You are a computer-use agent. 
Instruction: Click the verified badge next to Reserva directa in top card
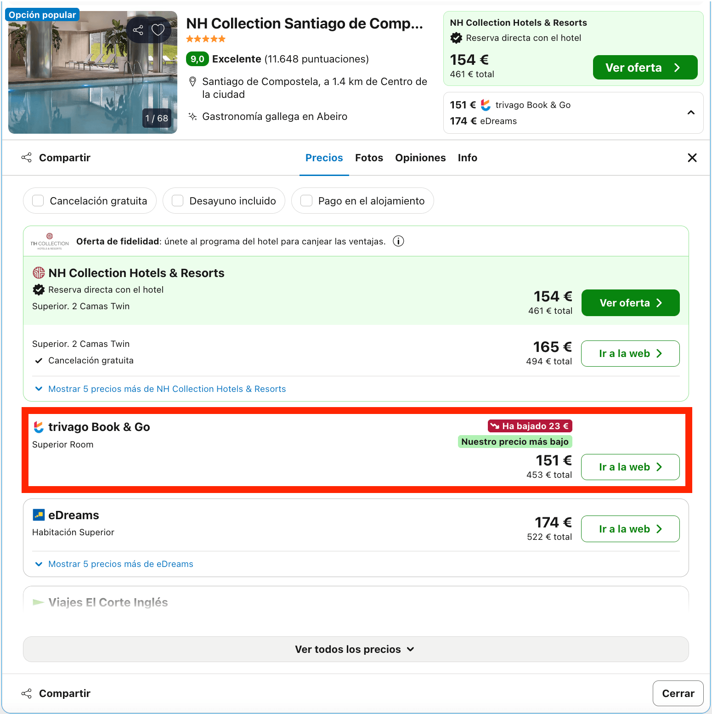[x=456, y=38]
